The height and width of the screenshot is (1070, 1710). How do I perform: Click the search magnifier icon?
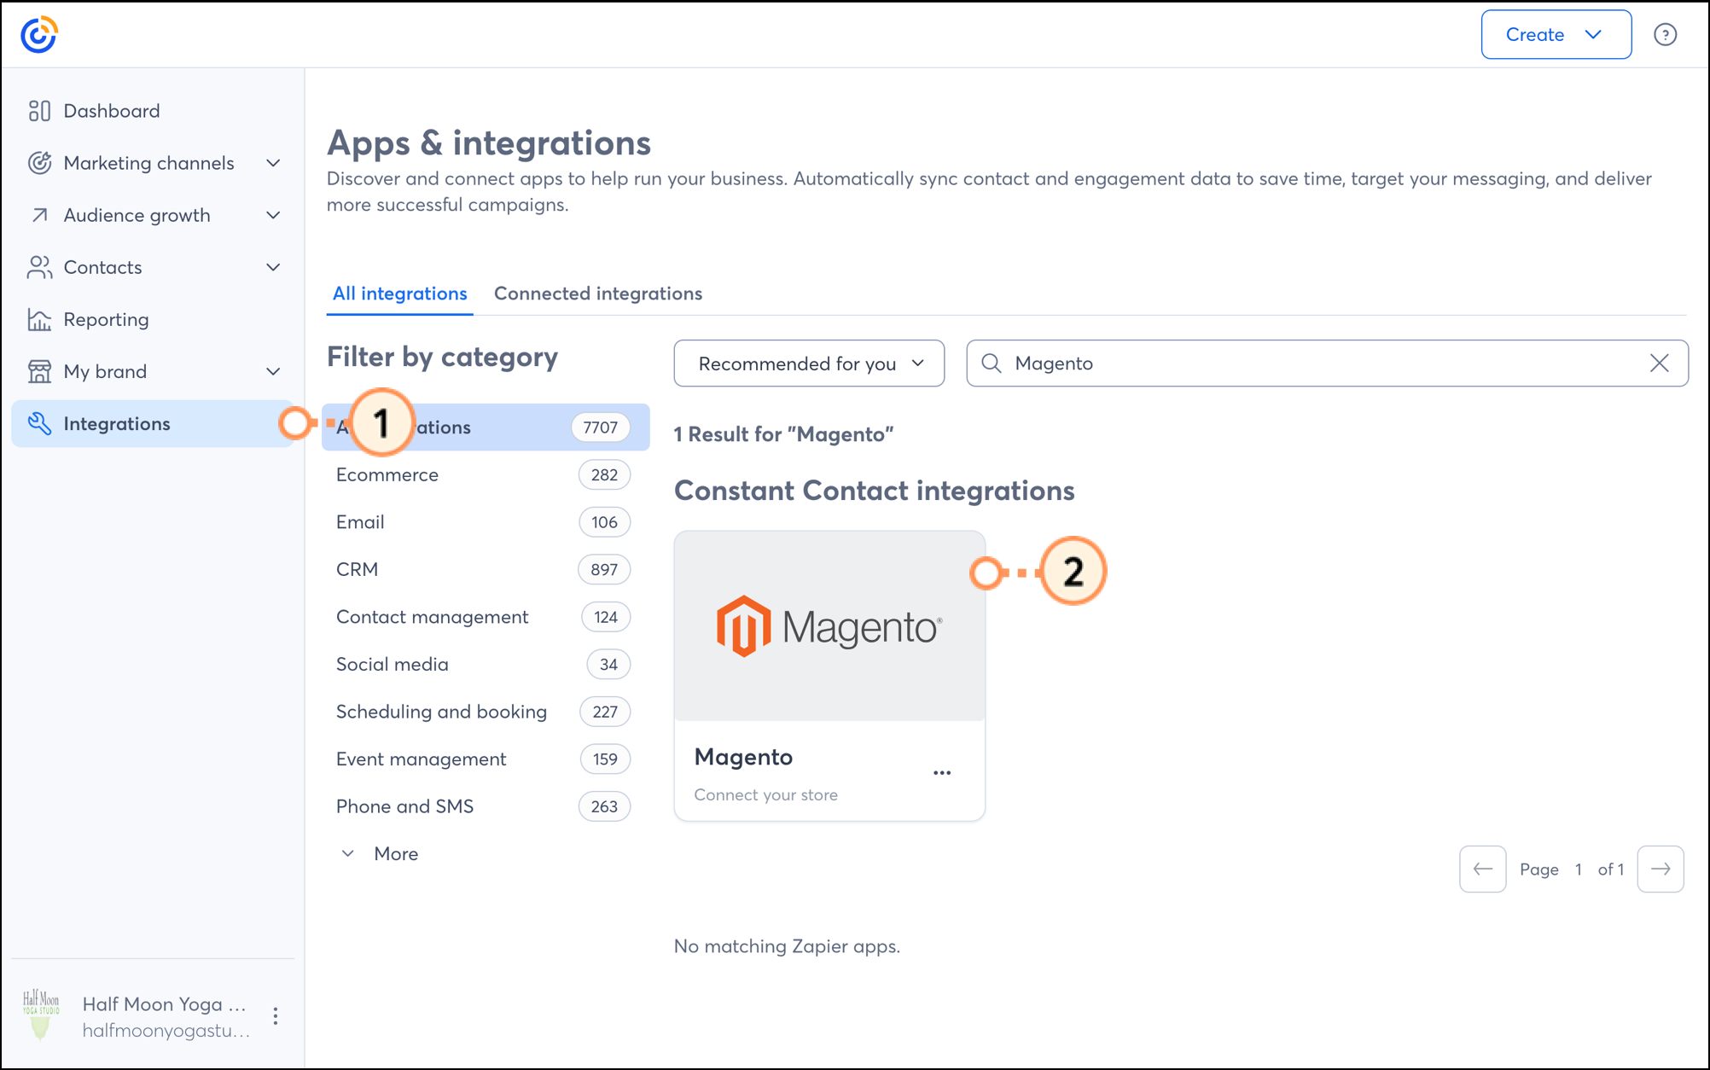991,363
